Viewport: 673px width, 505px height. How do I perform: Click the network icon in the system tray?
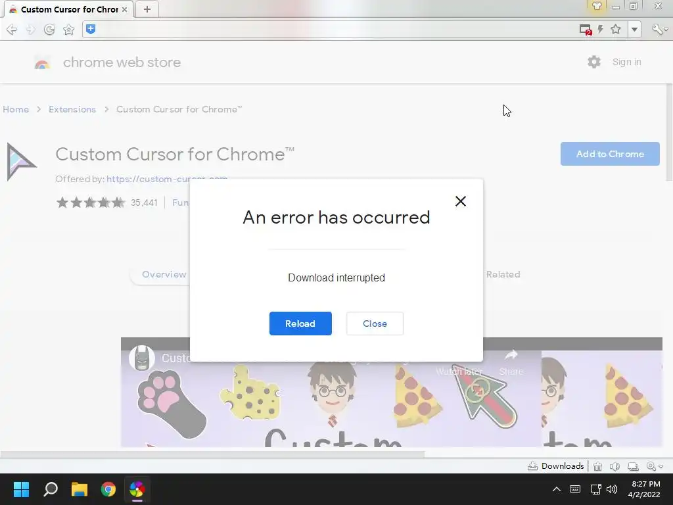tap(595, 489)
